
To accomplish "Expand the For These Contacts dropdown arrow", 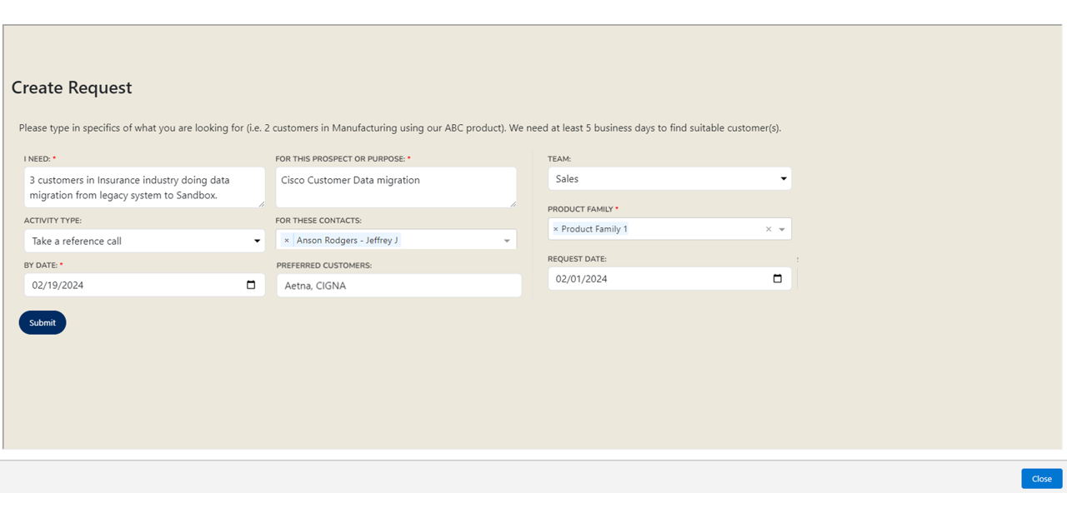I will [506, 241].
